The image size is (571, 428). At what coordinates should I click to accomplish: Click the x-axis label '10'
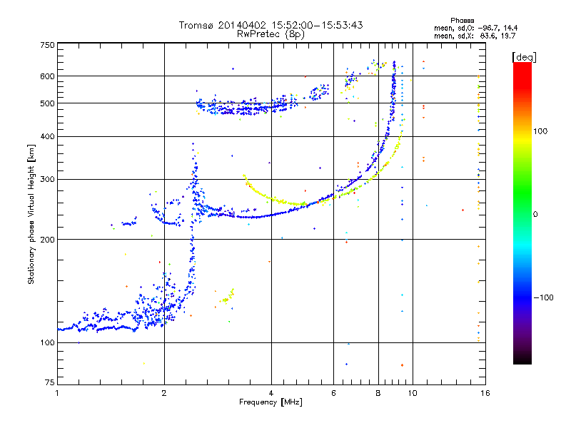[413, 393]
